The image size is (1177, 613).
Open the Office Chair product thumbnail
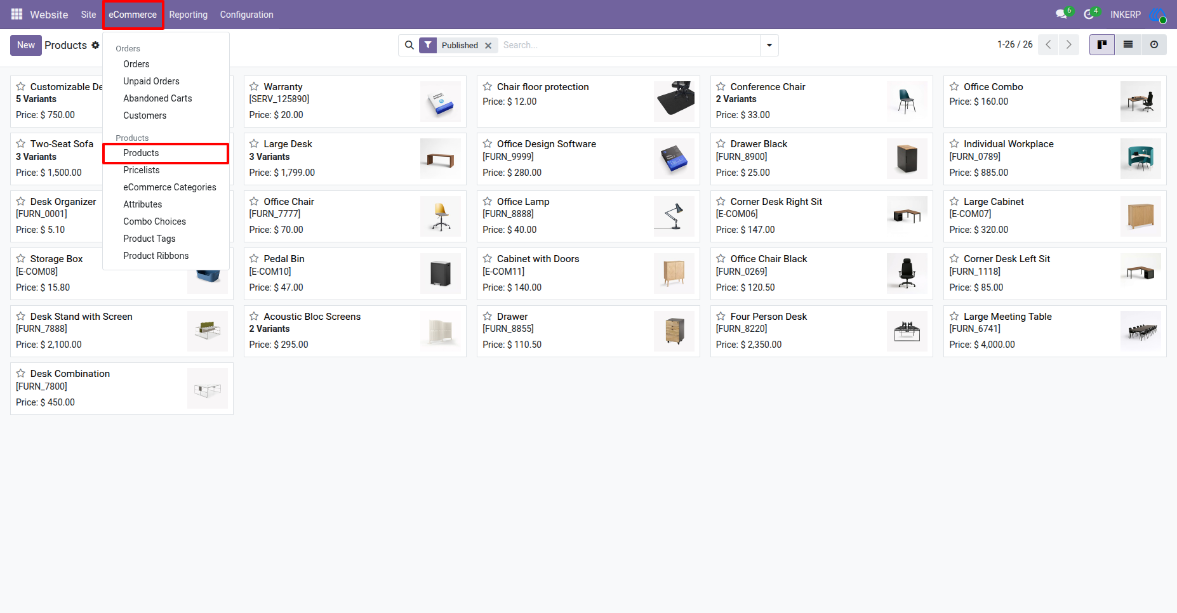click(x=441, y=216)
